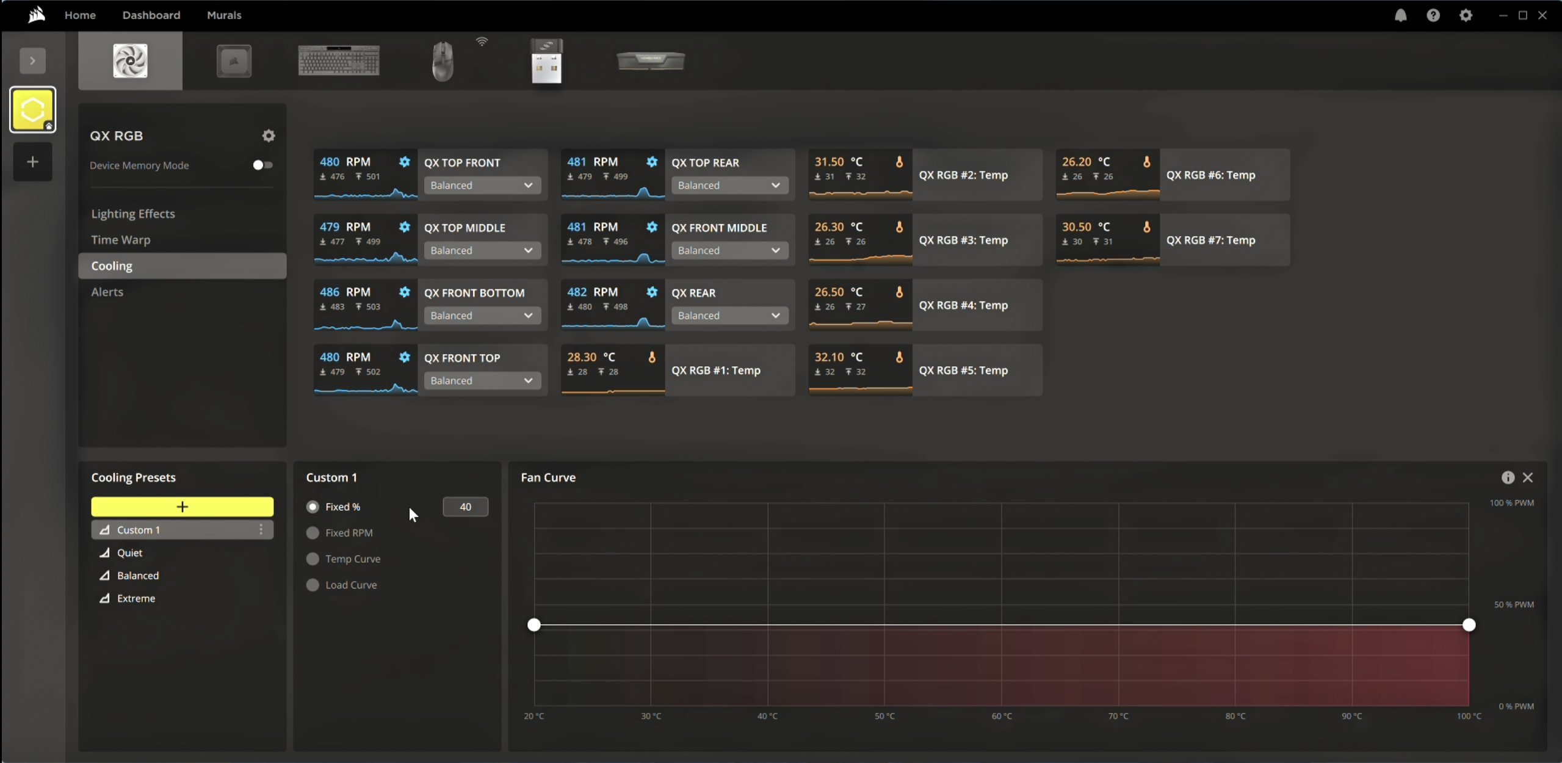Open QX TOP FRONT fan settings gear
This screenshot has height=763, width=1562.
(404, 162)
